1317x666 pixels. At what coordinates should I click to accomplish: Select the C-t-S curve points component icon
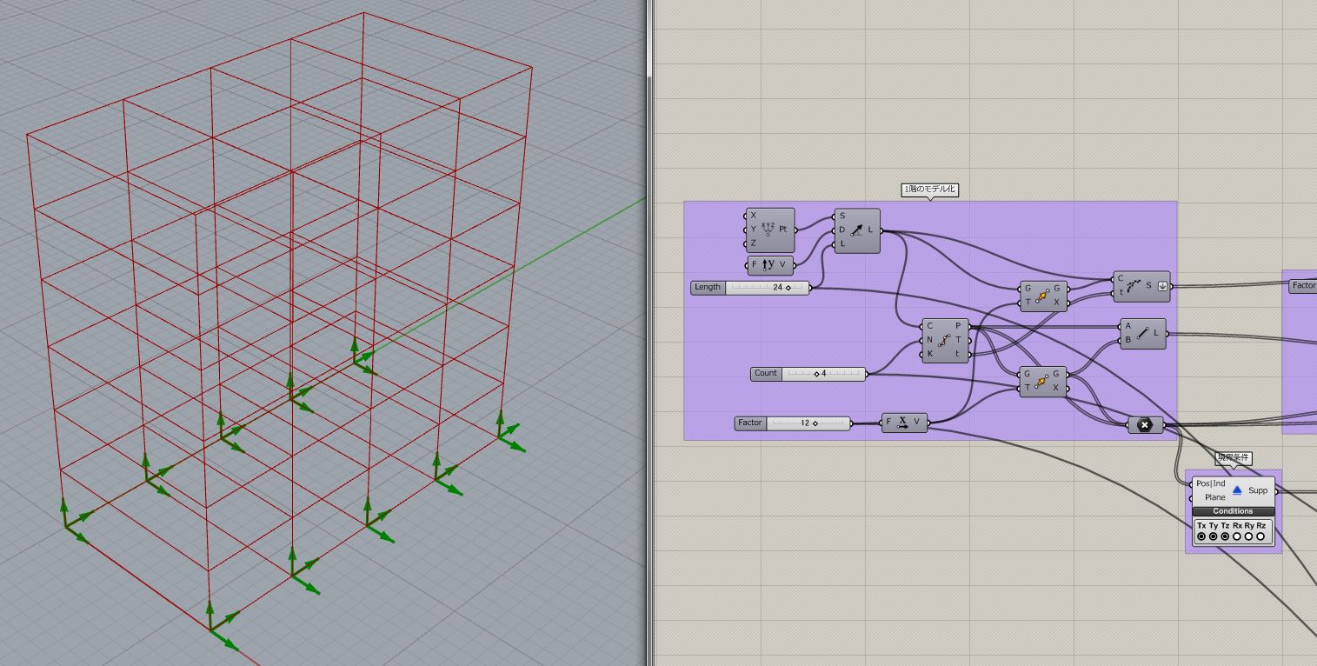click(x=1134, y=286)
